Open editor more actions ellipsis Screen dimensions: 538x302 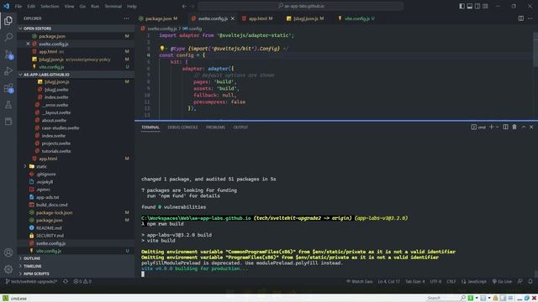tap(530, 18)
